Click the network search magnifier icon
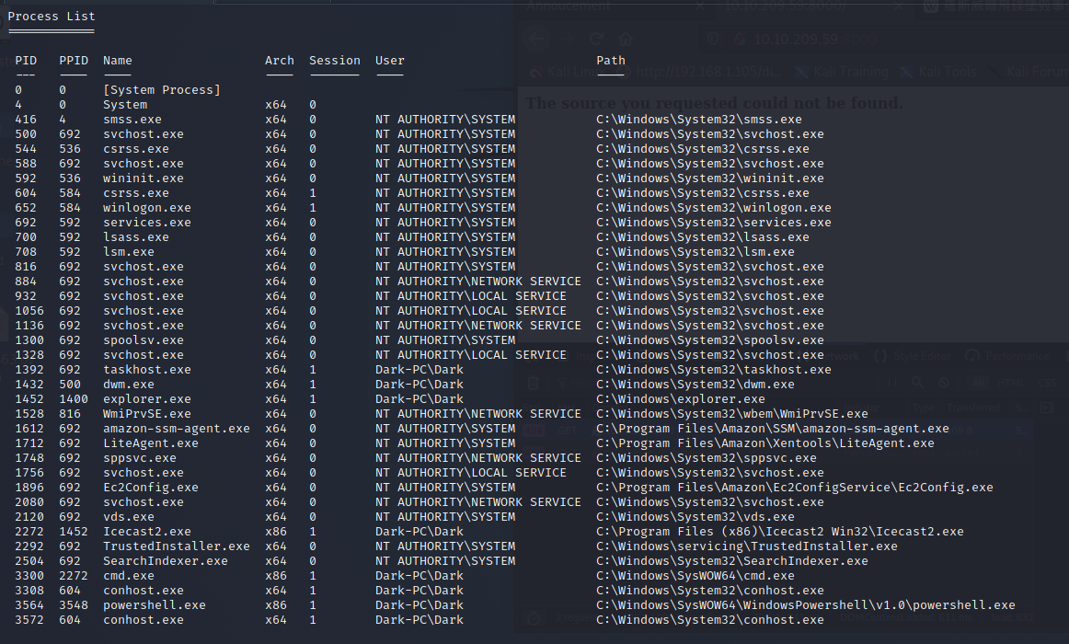 [917, 382]
